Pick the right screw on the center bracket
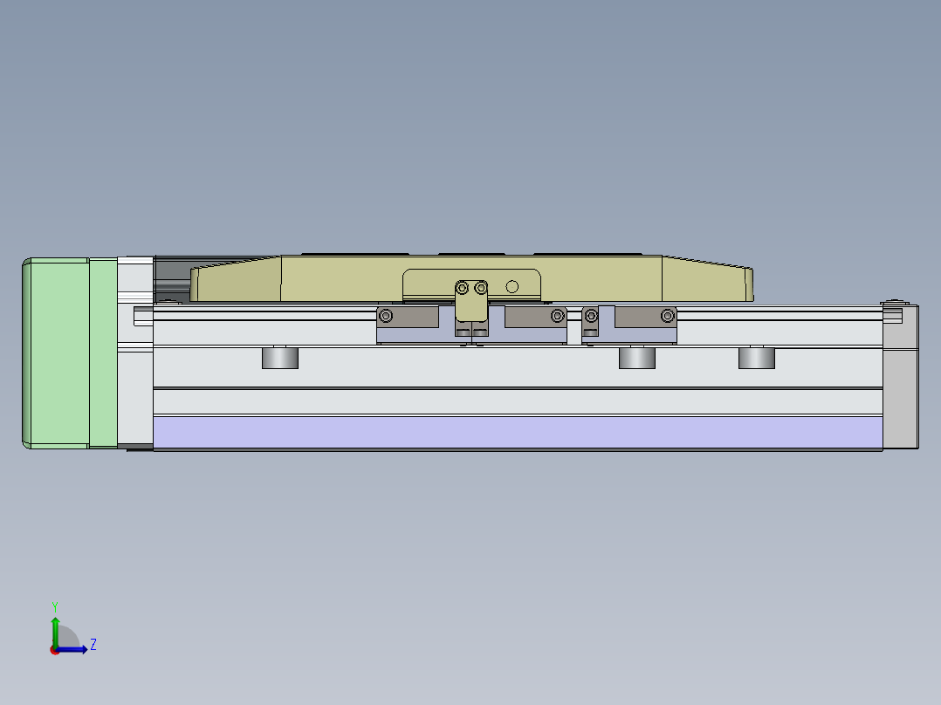This screenshot has width=941, height=705. 481,289
